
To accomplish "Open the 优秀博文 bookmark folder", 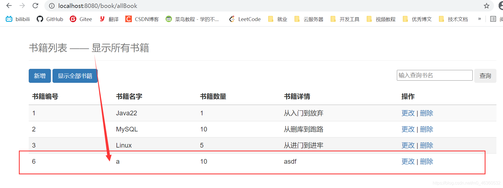I will tap(417, 19).
